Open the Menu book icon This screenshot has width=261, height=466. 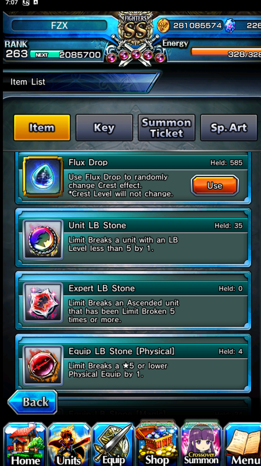[x=242, y=444]
